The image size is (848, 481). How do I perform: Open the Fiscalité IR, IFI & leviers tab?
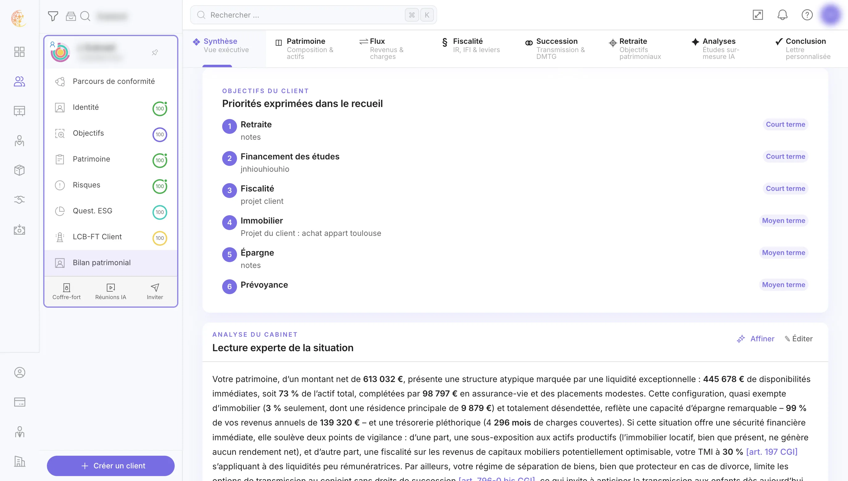click(474, 49)
